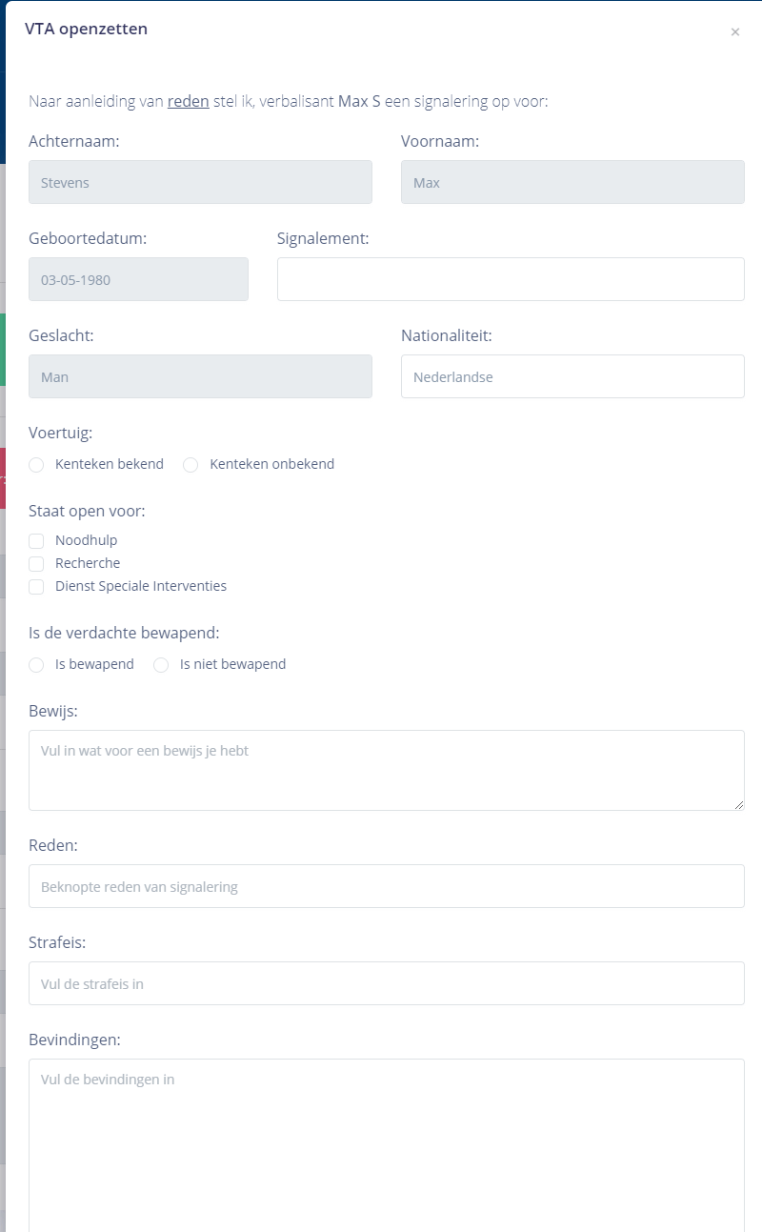Screen dimensions: 762x1232
Task: Select the Kenteken onbekend option
Action: [x=191, y=465]
